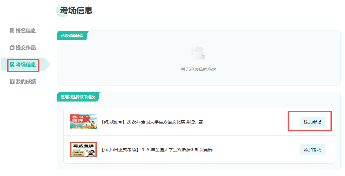Click the title 【6月6日正式考场】2026年全国大学生双语演讲知识竞赛
The width and height of the screenshot is (345, 176).
(x=156, y=150)
